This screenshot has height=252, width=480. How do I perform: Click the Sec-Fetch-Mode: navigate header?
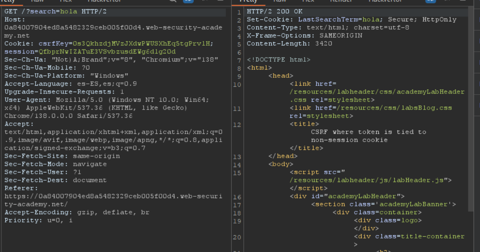tap(56, 164)
